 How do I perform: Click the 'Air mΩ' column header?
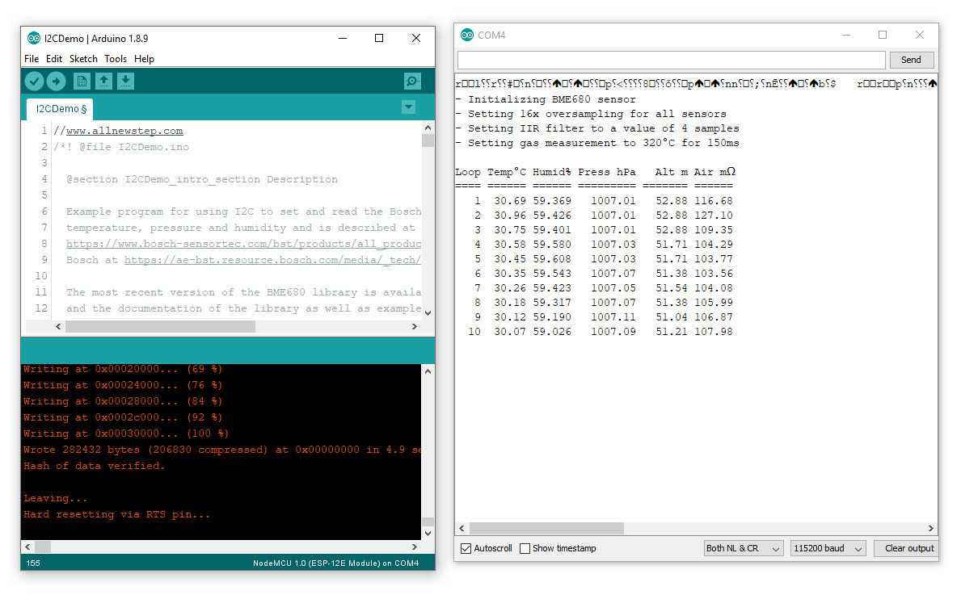pos(714,172)
